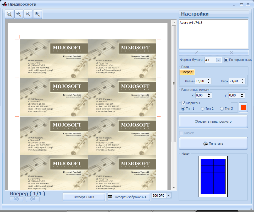Click the zoom out magnifier icon
This screenshot has width=254, height=212.
click(x=28, y=14)
